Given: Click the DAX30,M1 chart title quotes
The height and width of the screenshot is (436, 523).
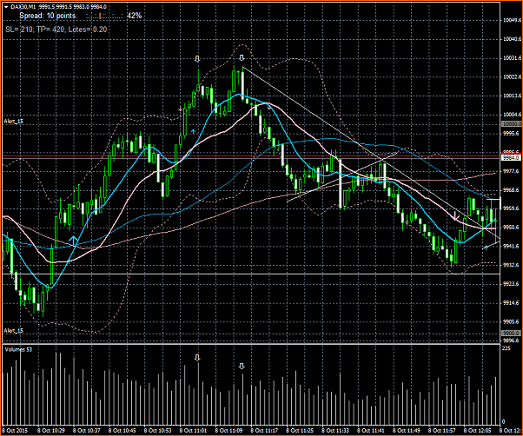Looking at the screenshot, I should pyautogui.click(x=59, y=7).
